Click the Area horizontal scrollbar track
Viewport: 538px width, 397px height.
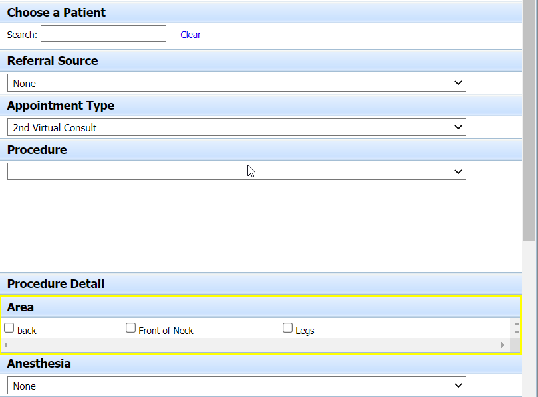tap(253, 345)
